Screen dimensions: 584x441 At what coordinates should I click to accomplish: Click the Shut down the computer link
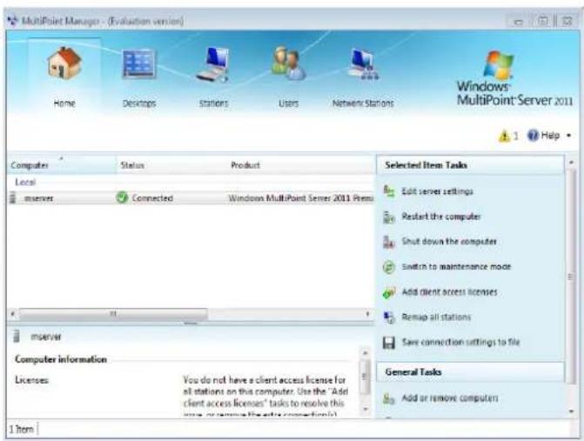(449, 242)
